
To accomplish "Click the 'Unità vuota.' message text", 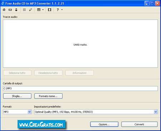I will point(80,45).
